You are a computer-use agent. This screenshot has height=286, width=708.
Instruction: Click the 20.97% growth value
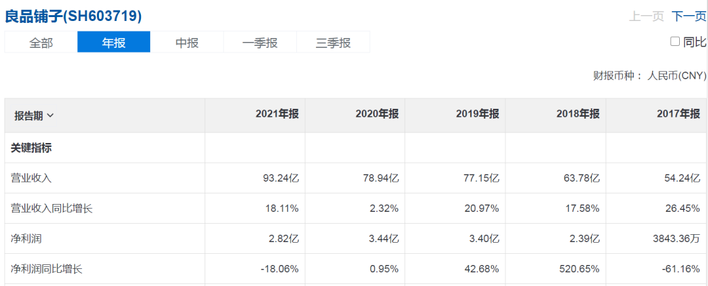click(482, 209)
